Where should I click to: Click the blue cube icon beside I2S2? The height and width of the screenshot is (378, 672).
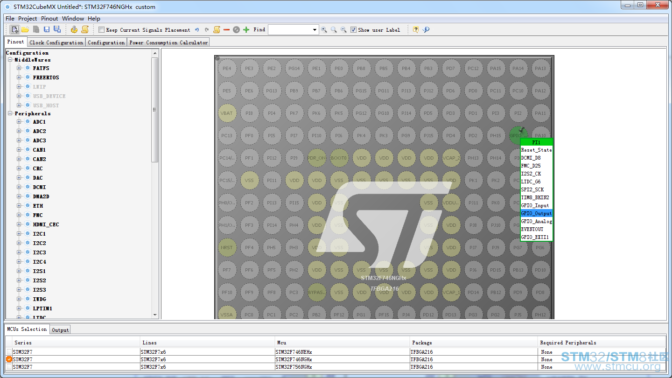(28, 280)
